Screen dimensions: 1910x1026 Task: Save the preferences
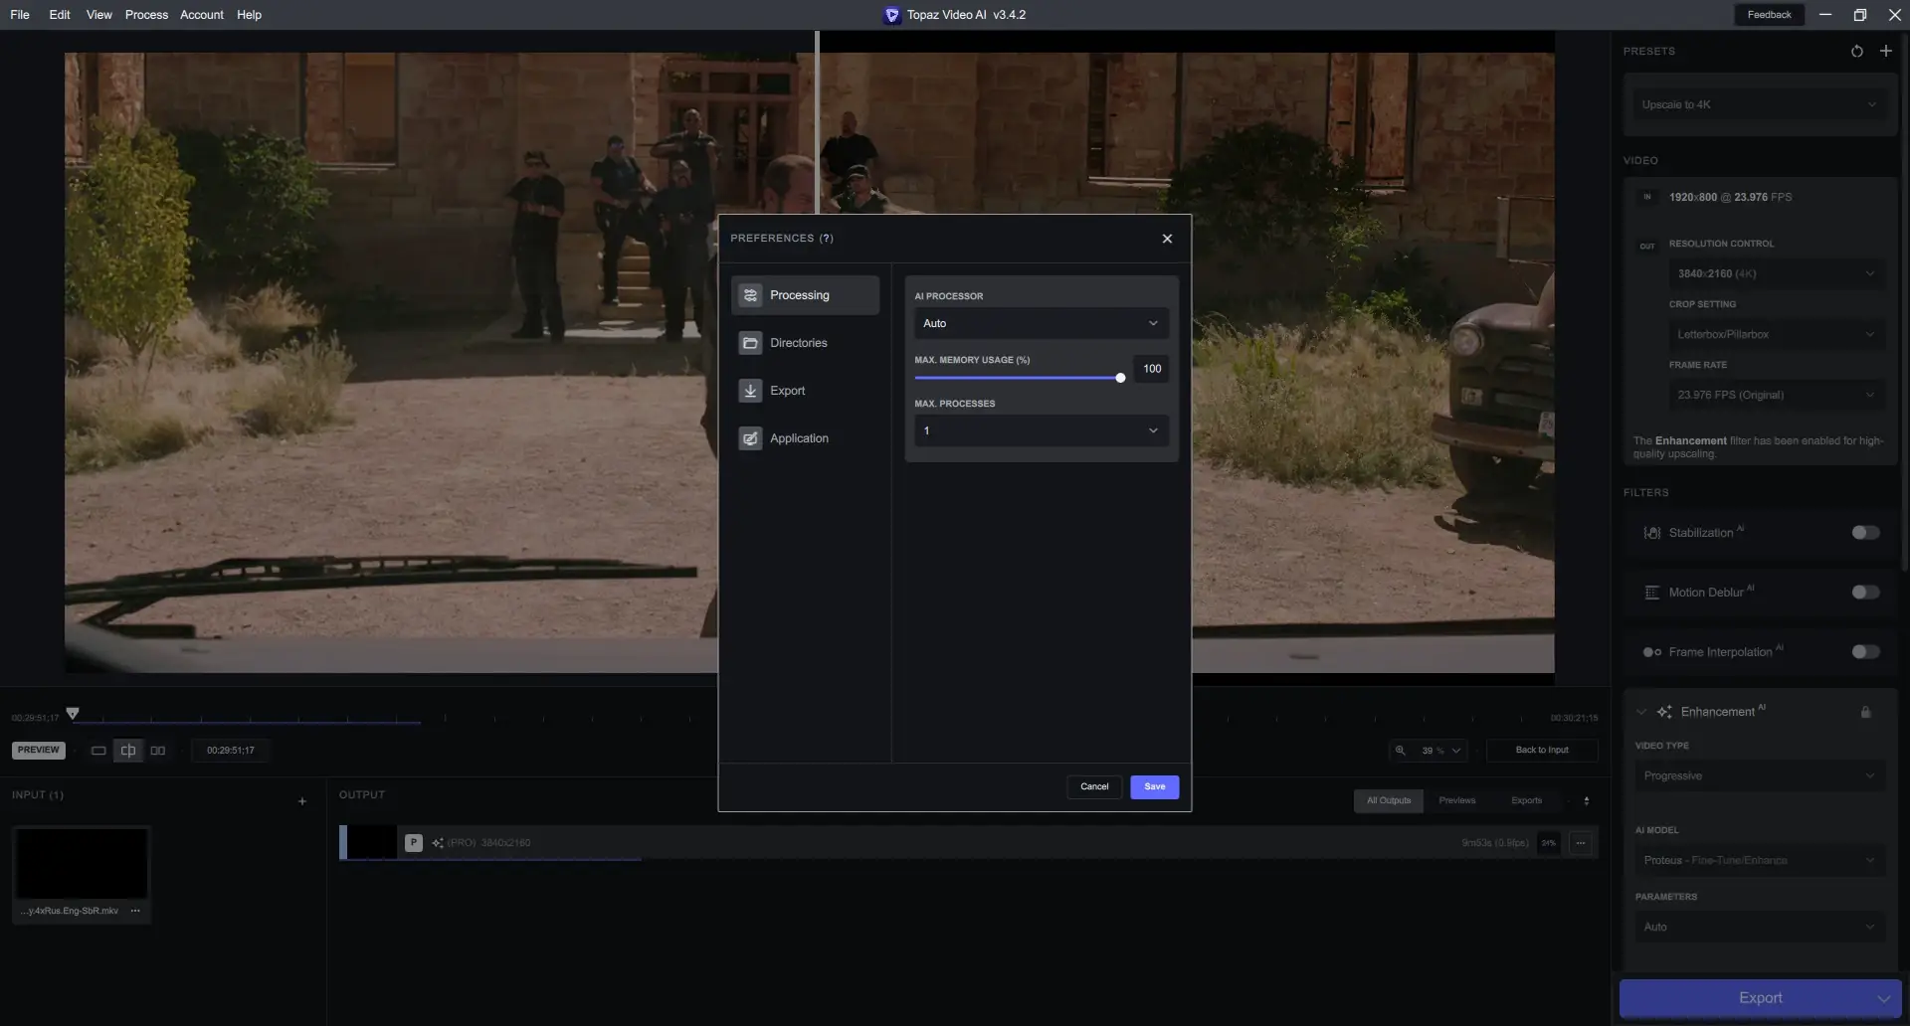1154,786
